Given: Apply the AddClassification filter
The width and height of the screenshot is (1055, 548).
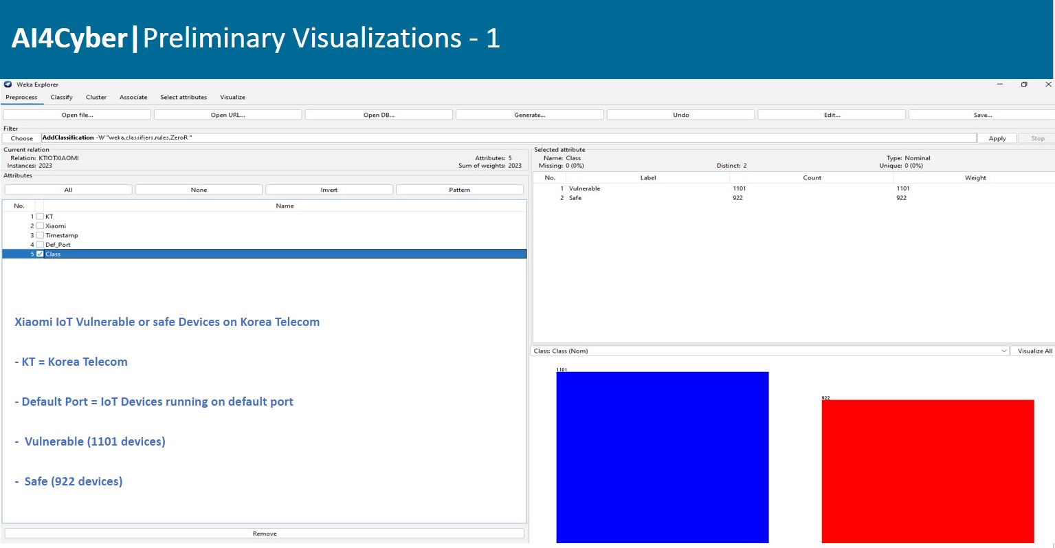Looking at the screenshot, I should click(x=997, y=138).
